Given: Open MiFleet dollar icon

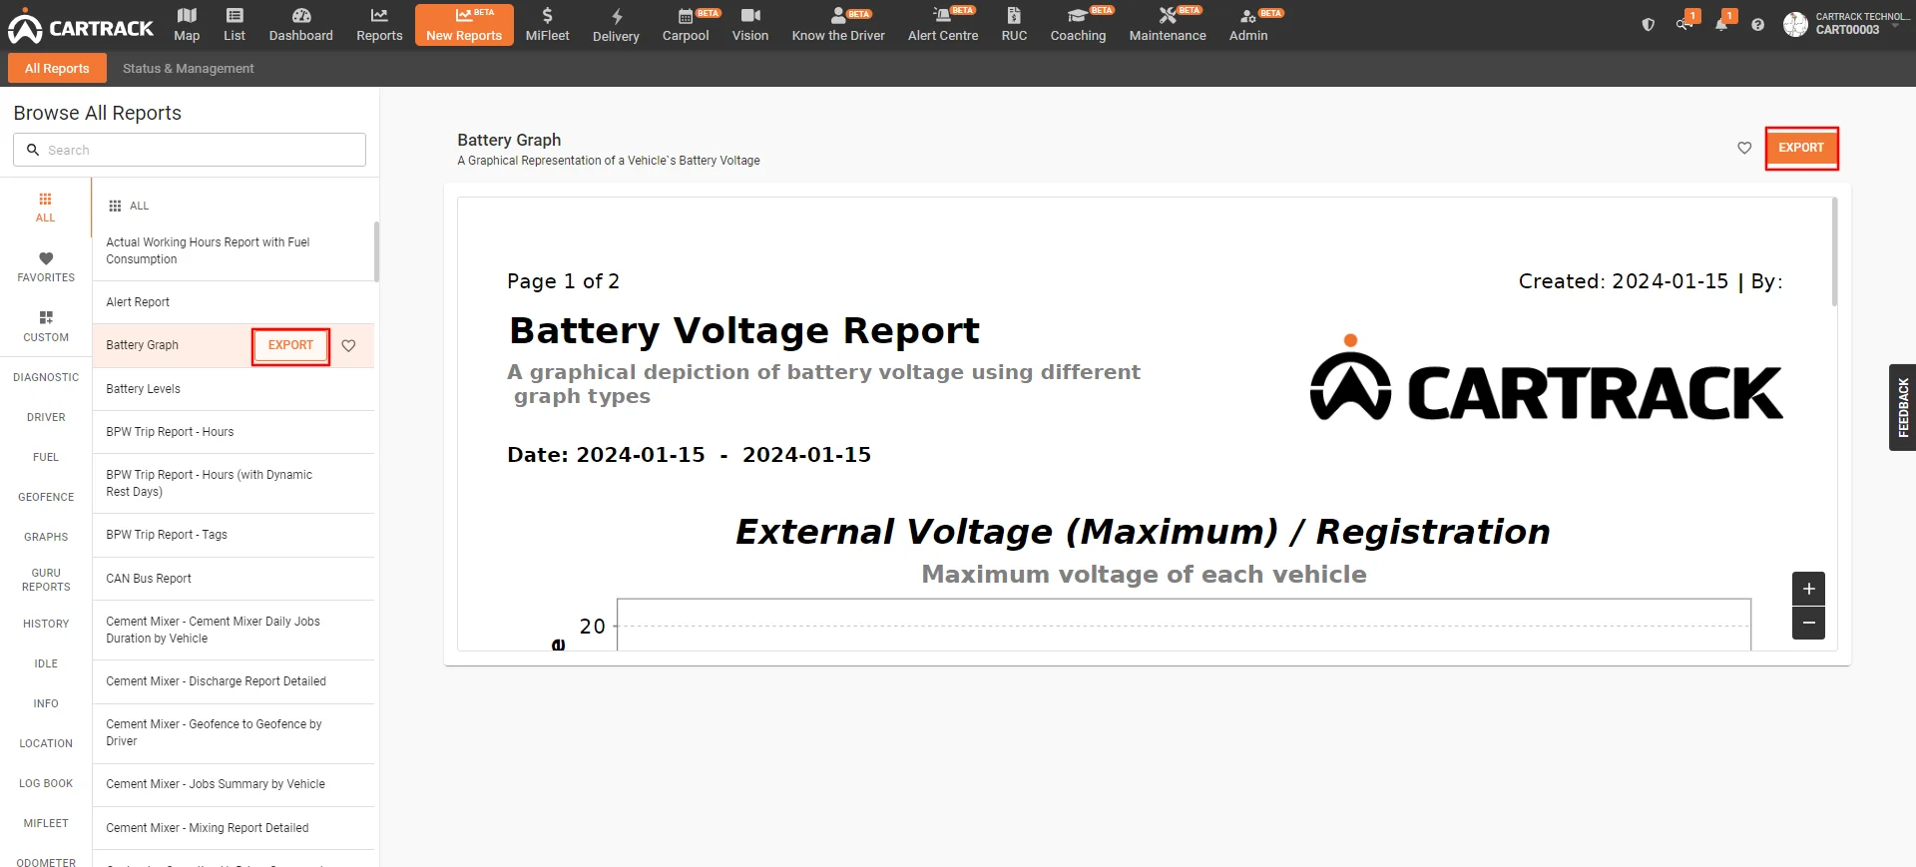Looking at the screenshot, I should point(547,15).
